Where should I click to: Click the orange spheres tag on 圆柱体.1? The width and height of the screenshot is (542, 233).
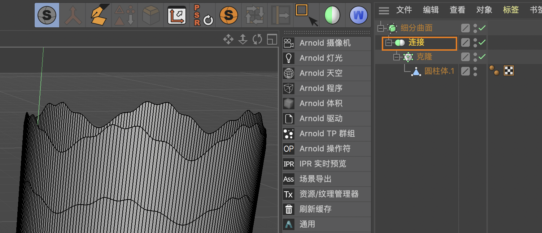[494, 70]
